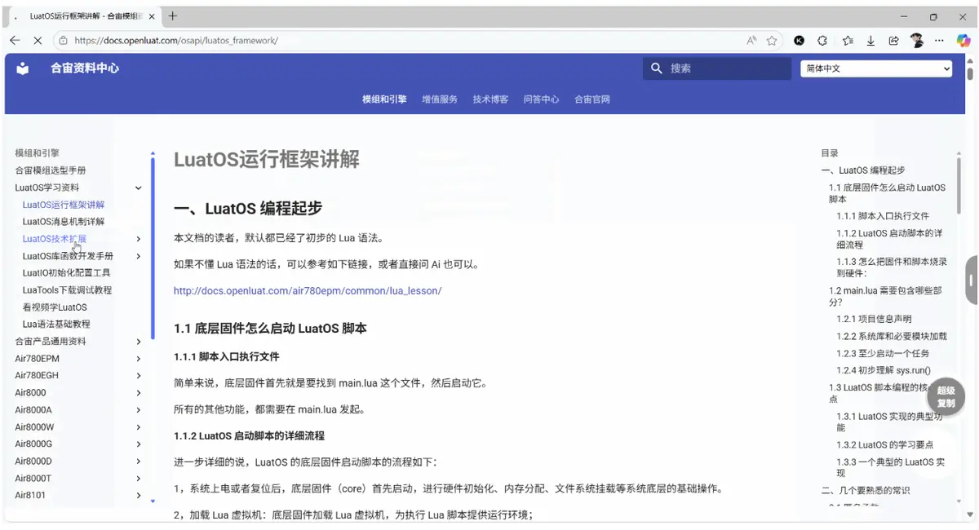Stop loading the current page
Image resolution: width=979 pixels, height=530 pixels.
(x=38, y=40)
